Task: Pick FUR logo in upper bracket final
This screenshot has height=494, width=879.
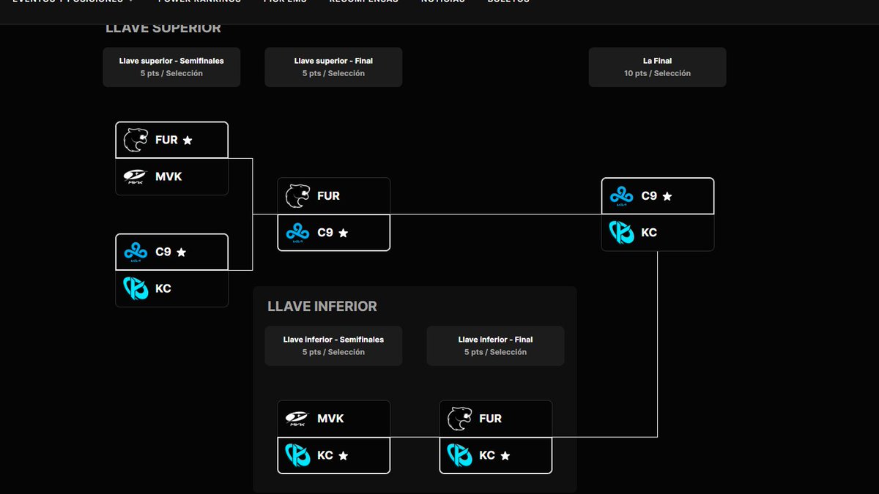Action: pos(297,196)
